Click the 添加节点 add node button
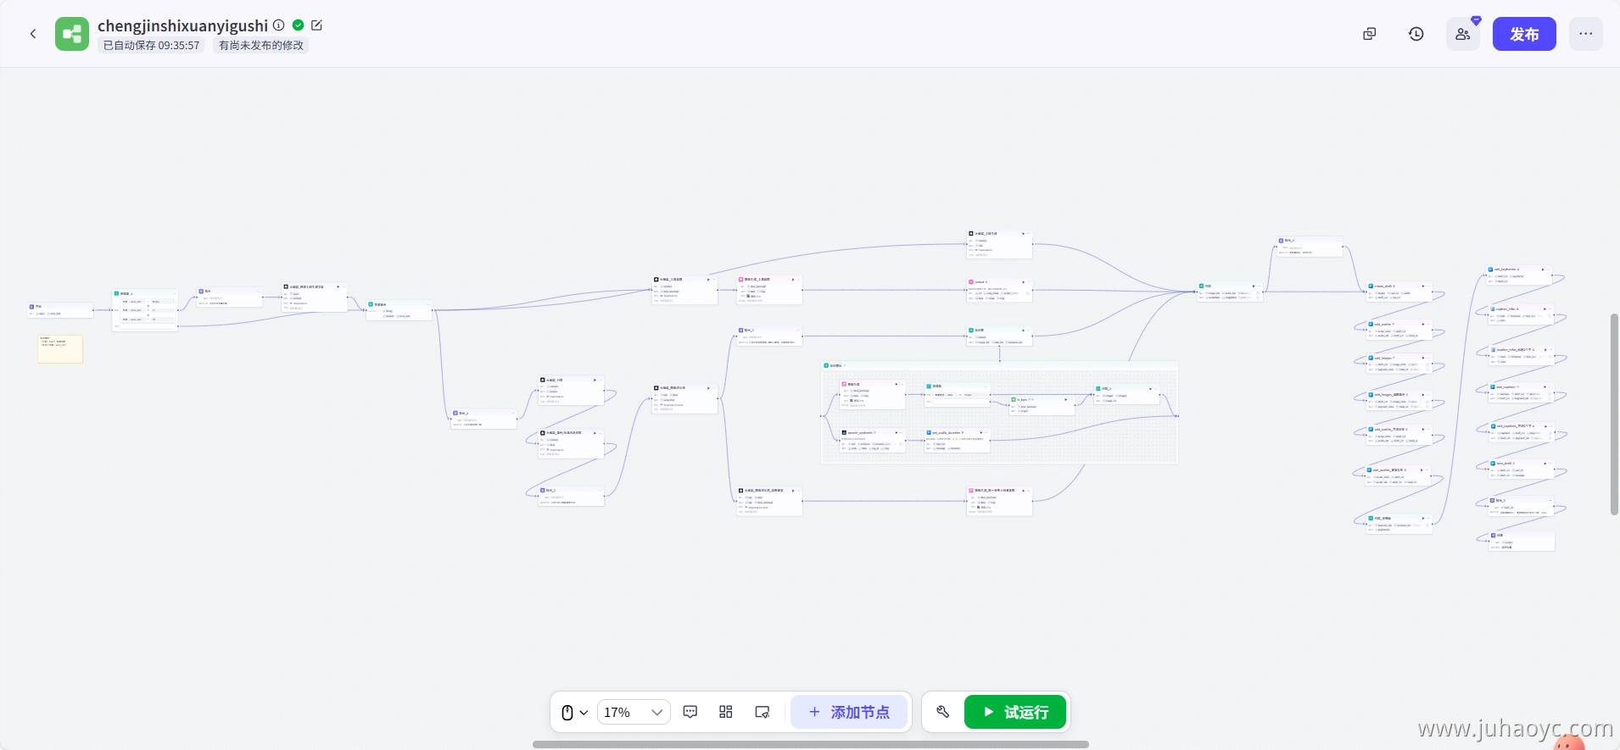This screenshot has width=1620, height=750. tap(849, 712)
